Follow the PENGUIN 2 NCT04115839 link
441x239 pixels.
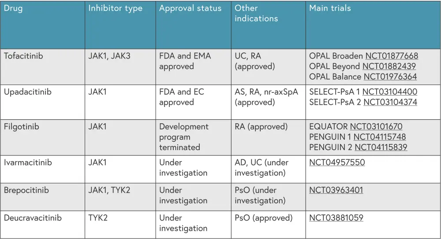pos(381,147)
